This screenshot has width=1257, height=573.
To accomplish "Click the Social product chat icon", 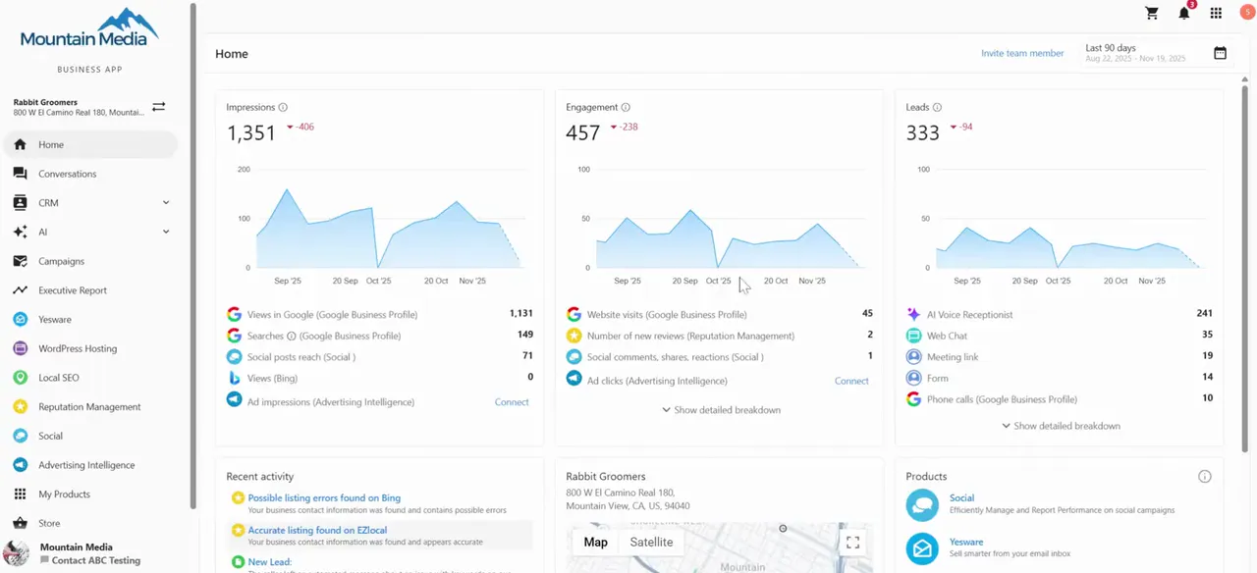I will [x=922, y=504].
